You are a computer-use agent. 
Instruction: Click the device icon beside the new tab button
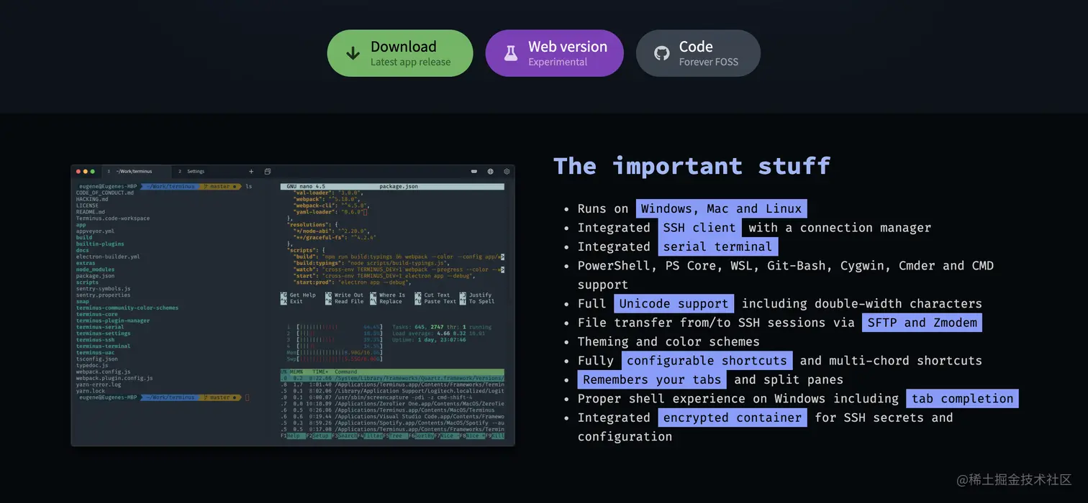pyautogui.click(x=267, y=172)
